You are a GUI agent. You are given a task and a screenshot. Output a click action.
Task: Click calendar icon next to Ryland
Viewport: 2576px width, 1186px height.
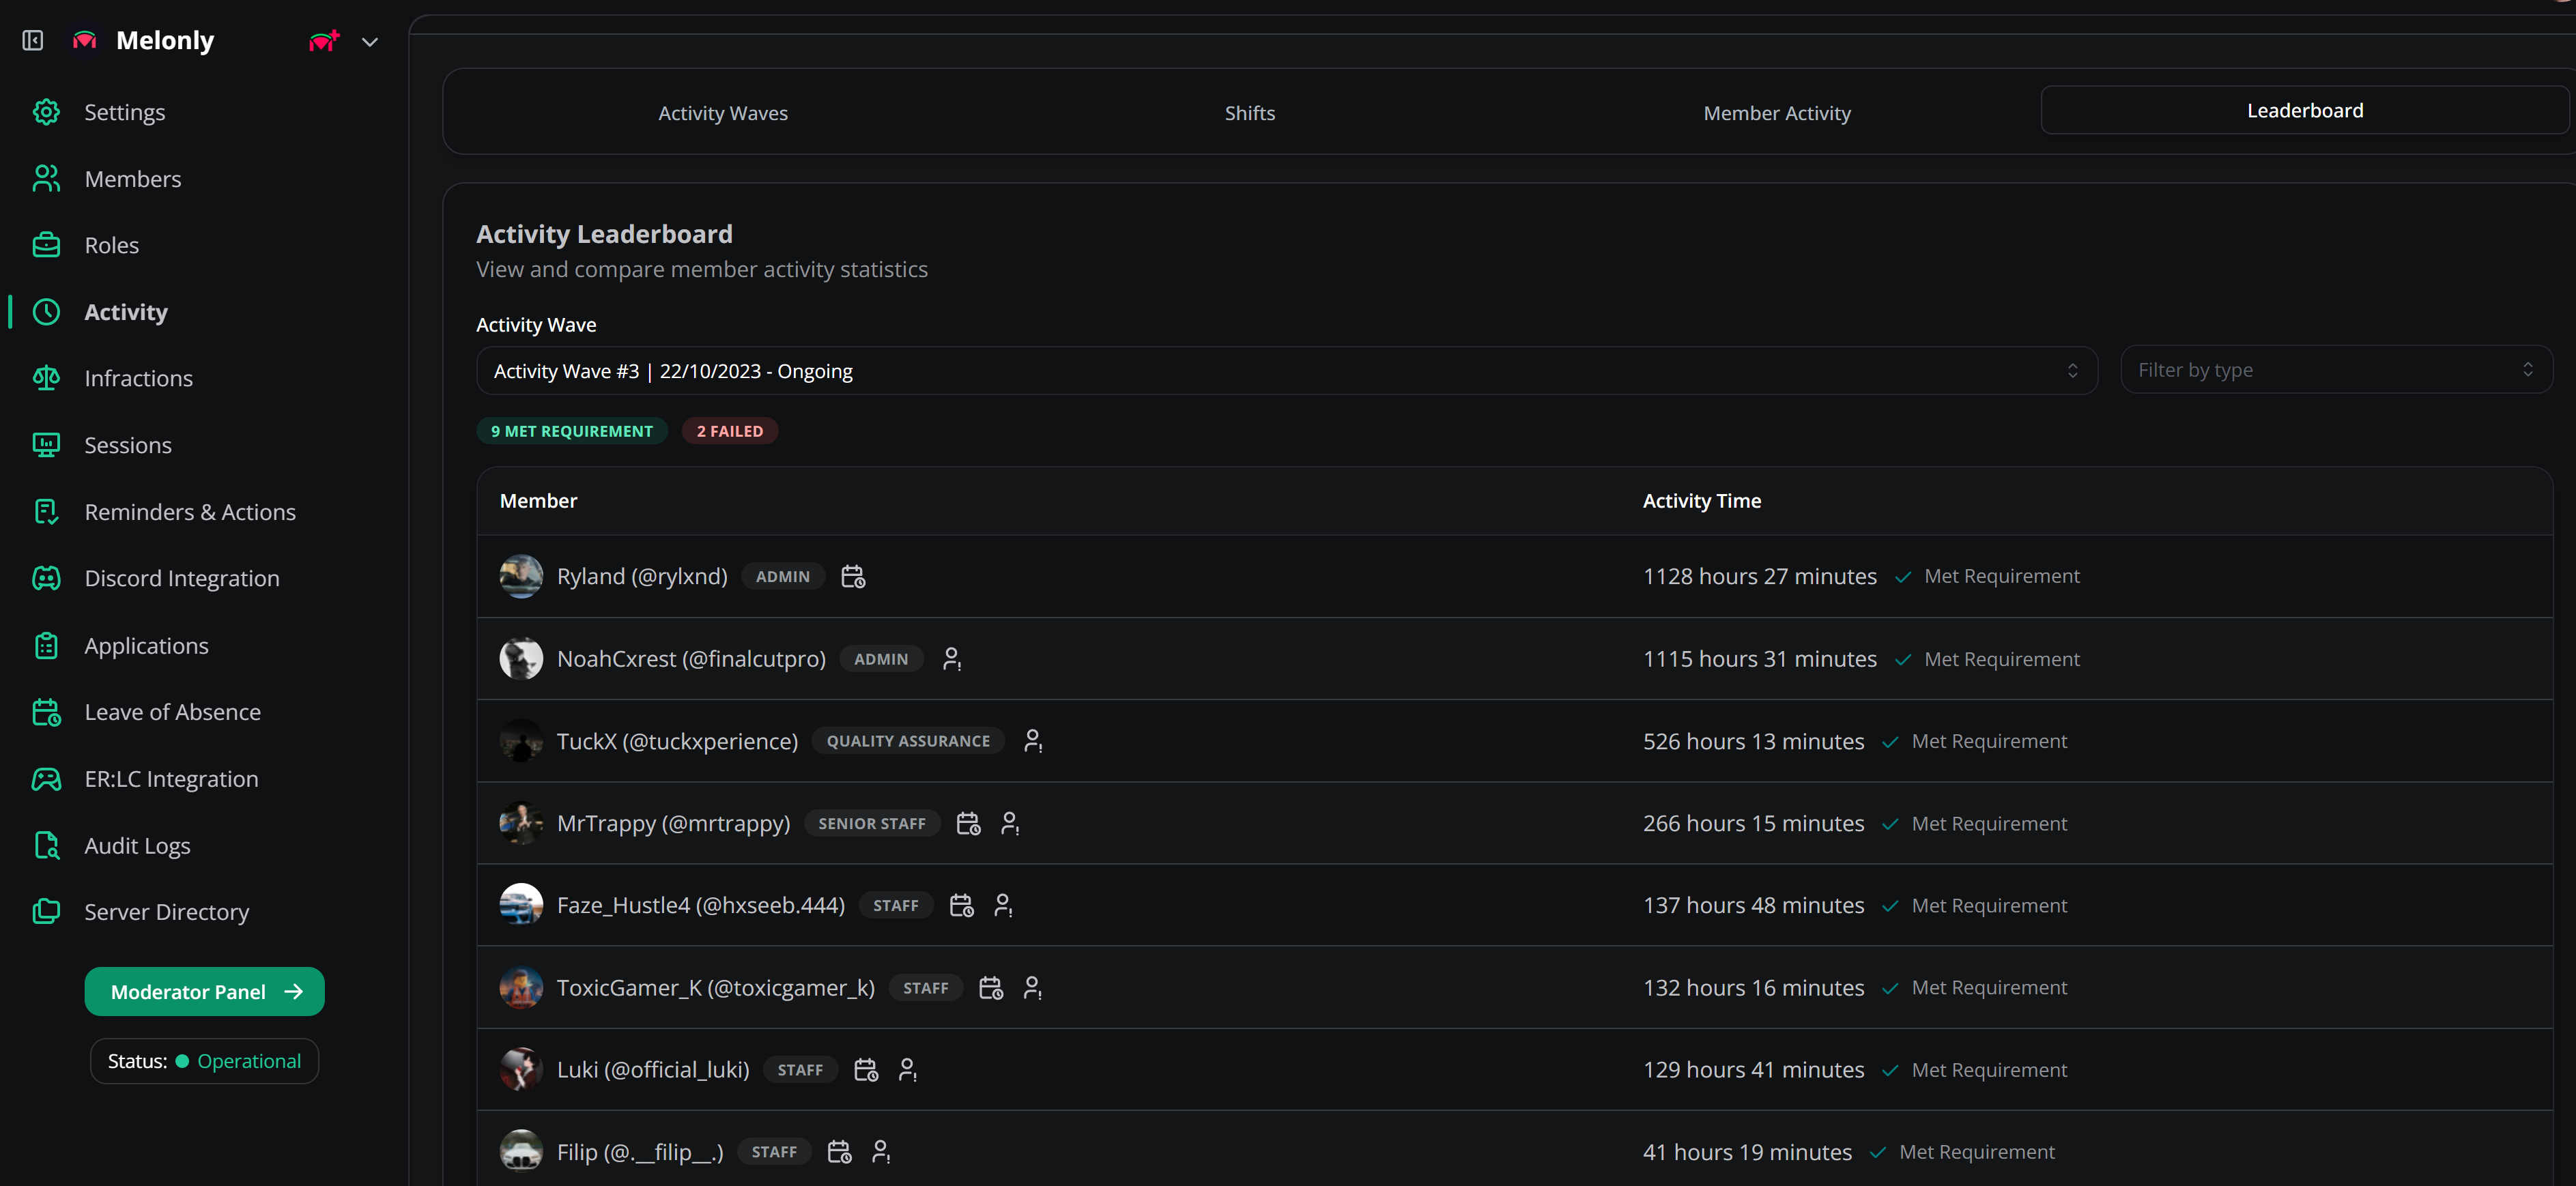pos(852,576)
